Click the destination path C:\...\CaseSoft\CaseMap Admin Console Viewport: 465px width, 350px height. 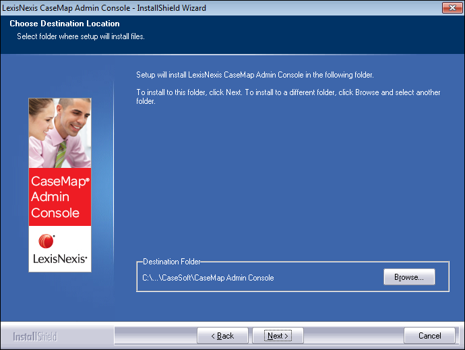click(x=208, y=278)
